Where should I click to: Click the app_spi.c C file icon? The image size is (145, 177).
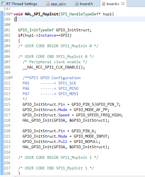coord(48,4)
